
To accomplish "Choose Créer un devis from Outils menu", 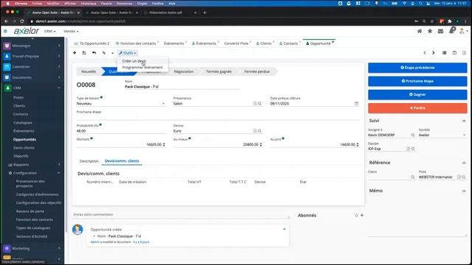I will 134,61.
